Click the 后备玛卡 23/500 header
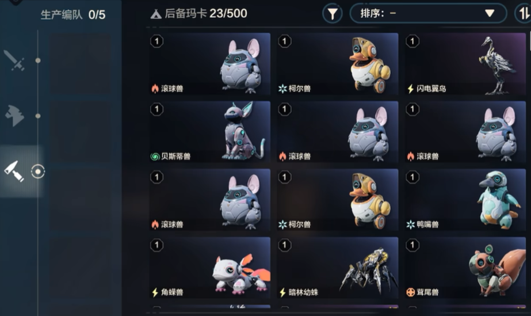This screenshot has height=316, width=531. click(x=199, y=14)
